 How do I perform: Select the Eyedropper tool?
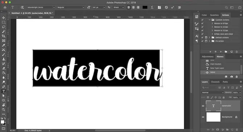(4, 45)
